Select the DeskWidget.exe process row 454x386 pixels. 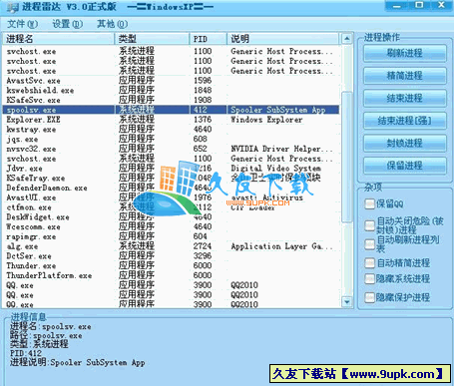(x=171, y=217)
